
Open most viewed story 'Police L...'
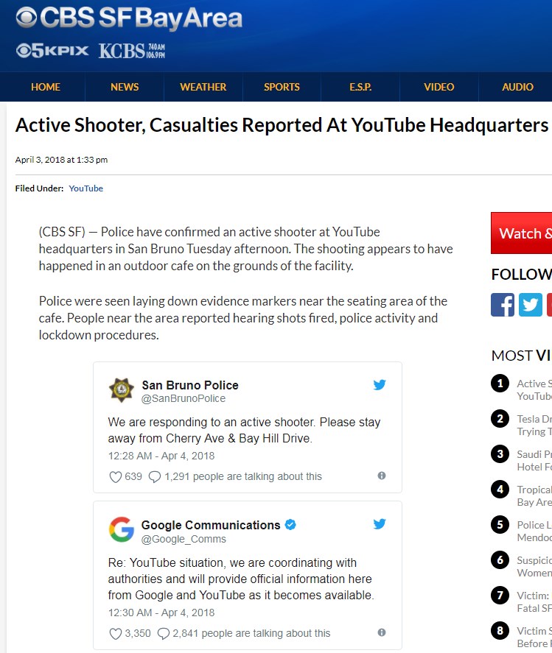point(534,531)
